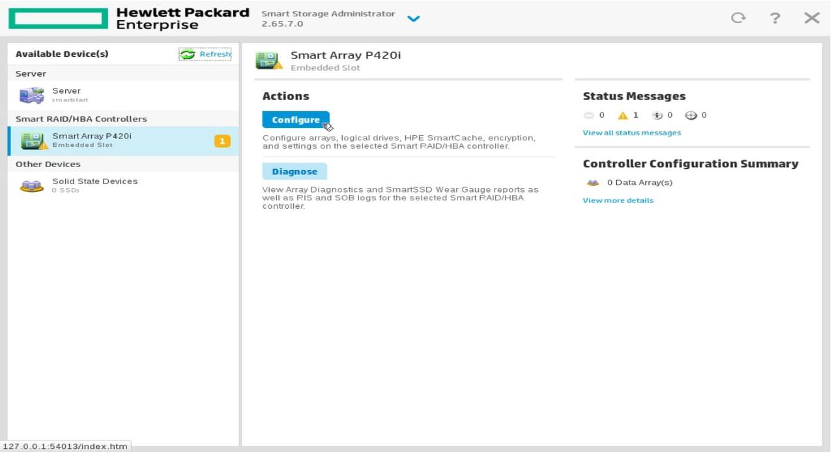The height and width of the screenshot is (452, 834).
Task: Click the informational status messages icon
Action: click(x=657, y=116)
